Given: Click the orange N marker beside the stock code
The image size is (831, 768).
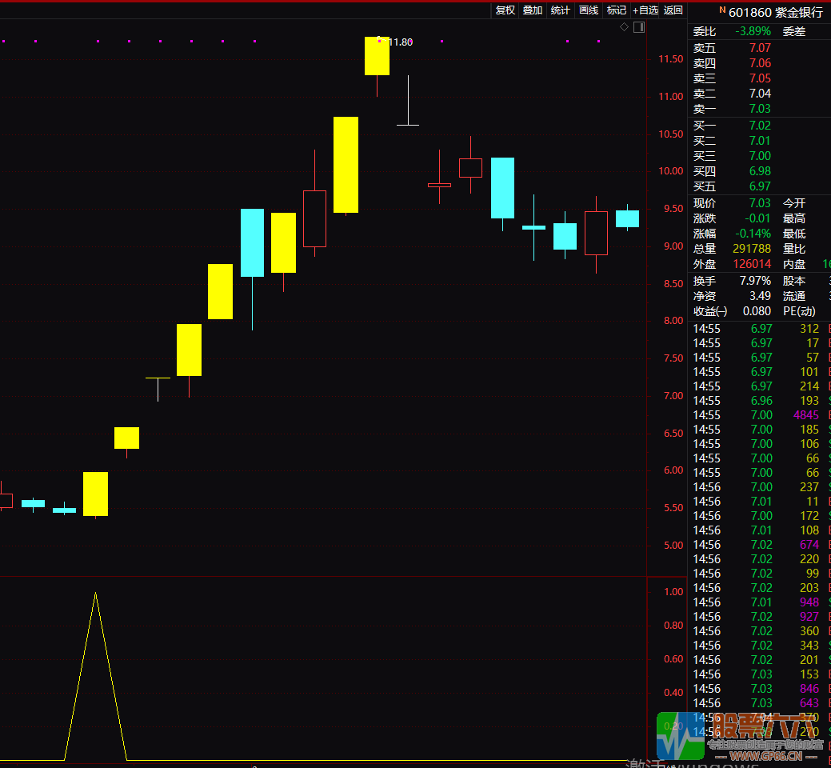Looking at the screenshot, I should [722, 11].
